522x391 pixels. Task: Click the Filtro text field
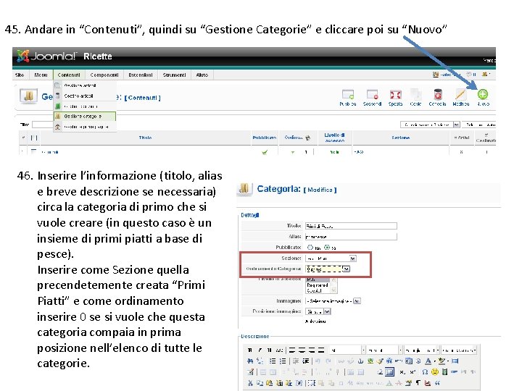43,125
